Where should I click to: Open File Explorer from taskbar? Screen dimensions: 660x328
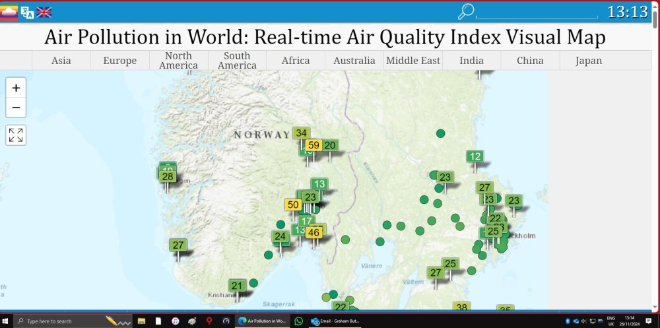(141, 321)
